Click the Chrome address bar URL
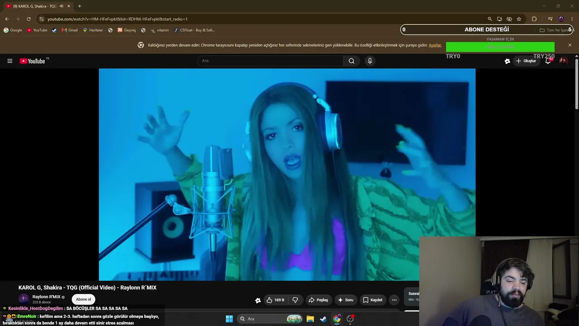Screen dimensions: 579x326 [x=118, y=19]
